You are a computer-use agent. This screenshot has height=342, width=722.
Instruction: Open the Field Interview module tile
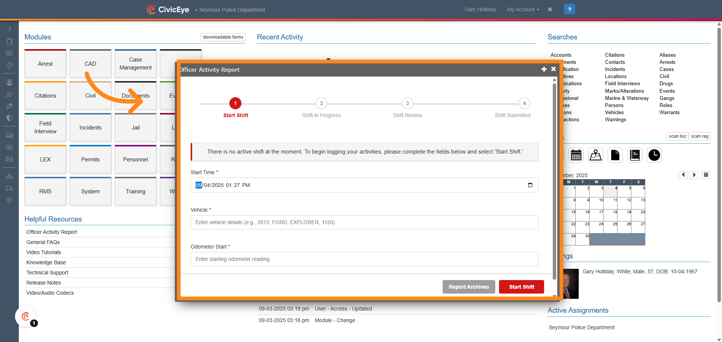pyautogui.click(x=45, y=127)
